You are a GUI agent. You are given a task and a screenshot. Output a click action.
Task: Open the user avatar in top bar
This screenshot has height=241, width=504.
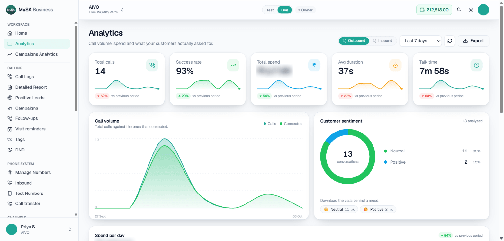(483, 10)
